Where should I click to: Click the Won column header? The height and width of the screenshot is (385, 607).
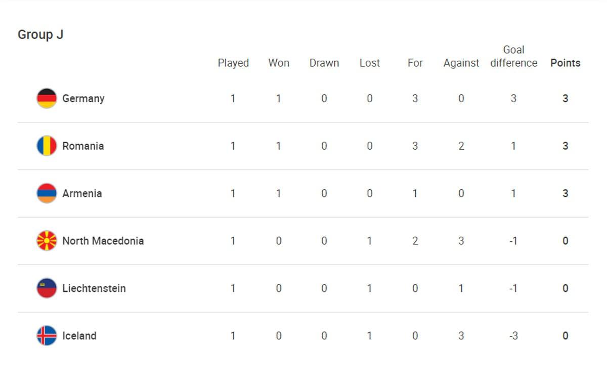click(279, 63)
